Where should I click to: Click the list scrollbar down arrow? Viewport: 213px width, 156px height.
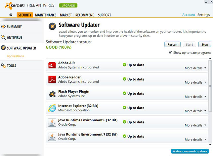[x=210, y=145]
